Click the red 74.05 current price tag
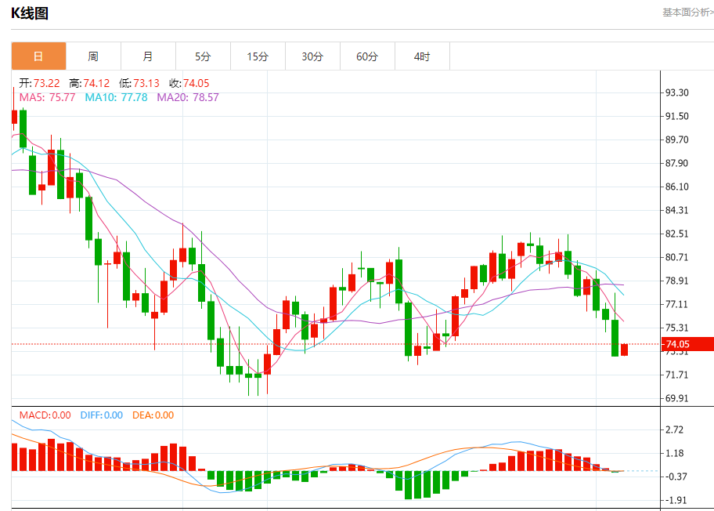714x511 pixels. click(687, 344)
